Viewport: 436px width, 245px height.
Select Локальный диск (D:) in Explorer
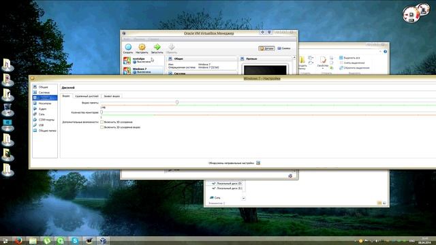[227, 184]
